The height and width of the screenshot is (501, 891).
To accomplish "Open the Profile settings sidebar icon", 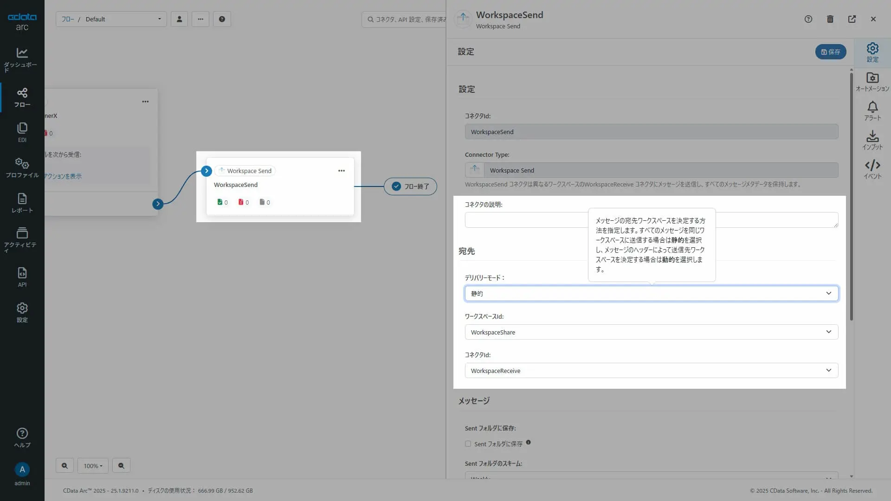I will pyautogui.click(x=22, y=167).
